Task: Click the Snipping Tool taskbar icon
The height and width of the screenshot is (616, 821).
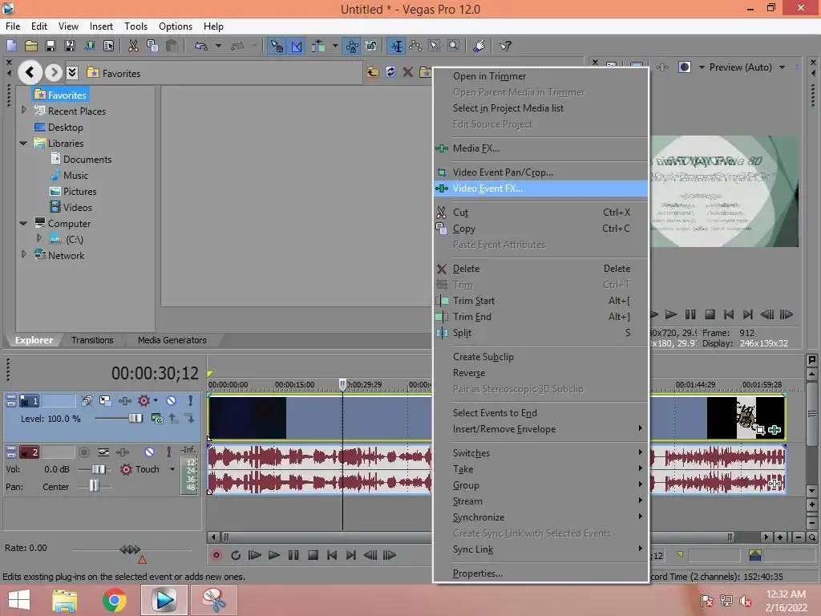Action: point(213,600)
